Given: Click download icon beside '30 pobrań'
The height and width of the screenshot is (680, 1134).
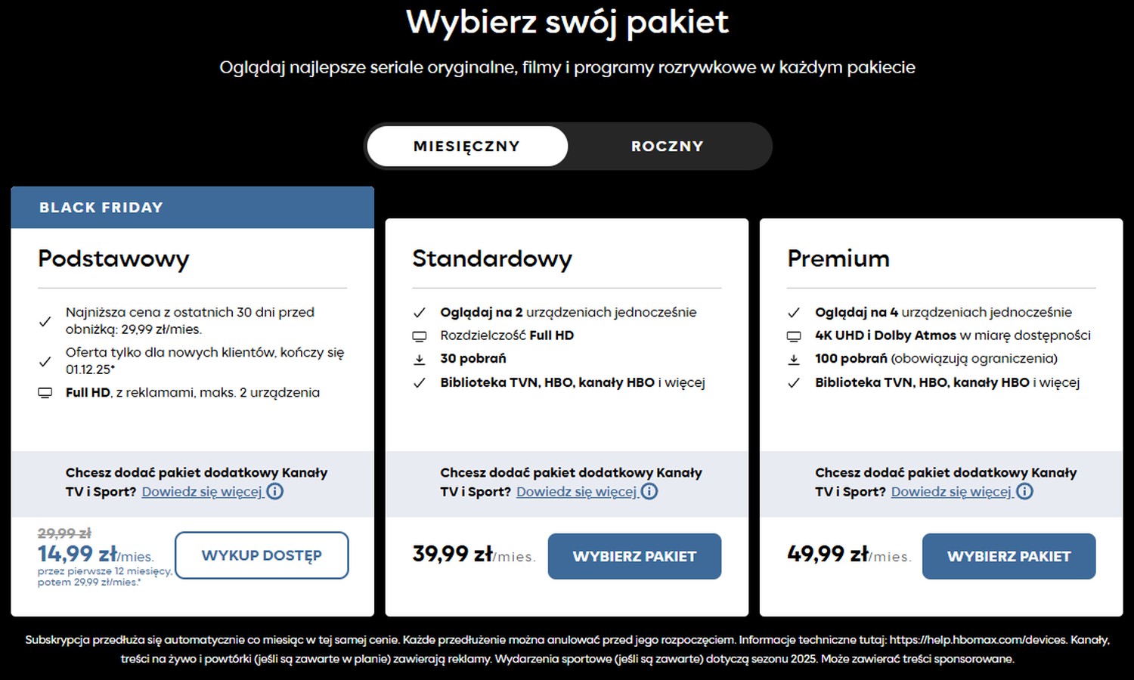Looking at the screenshot, I should click(420, 360).
